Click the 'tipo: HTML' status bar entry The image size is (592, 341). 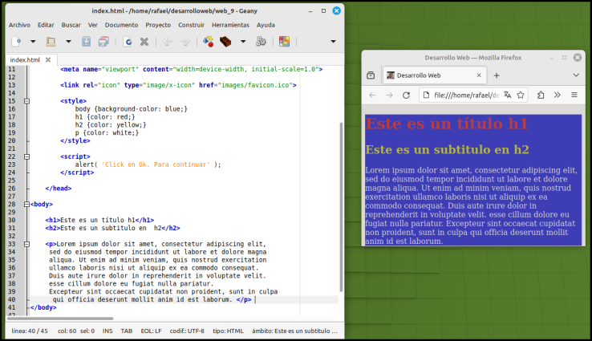click(x=228, y=331)
